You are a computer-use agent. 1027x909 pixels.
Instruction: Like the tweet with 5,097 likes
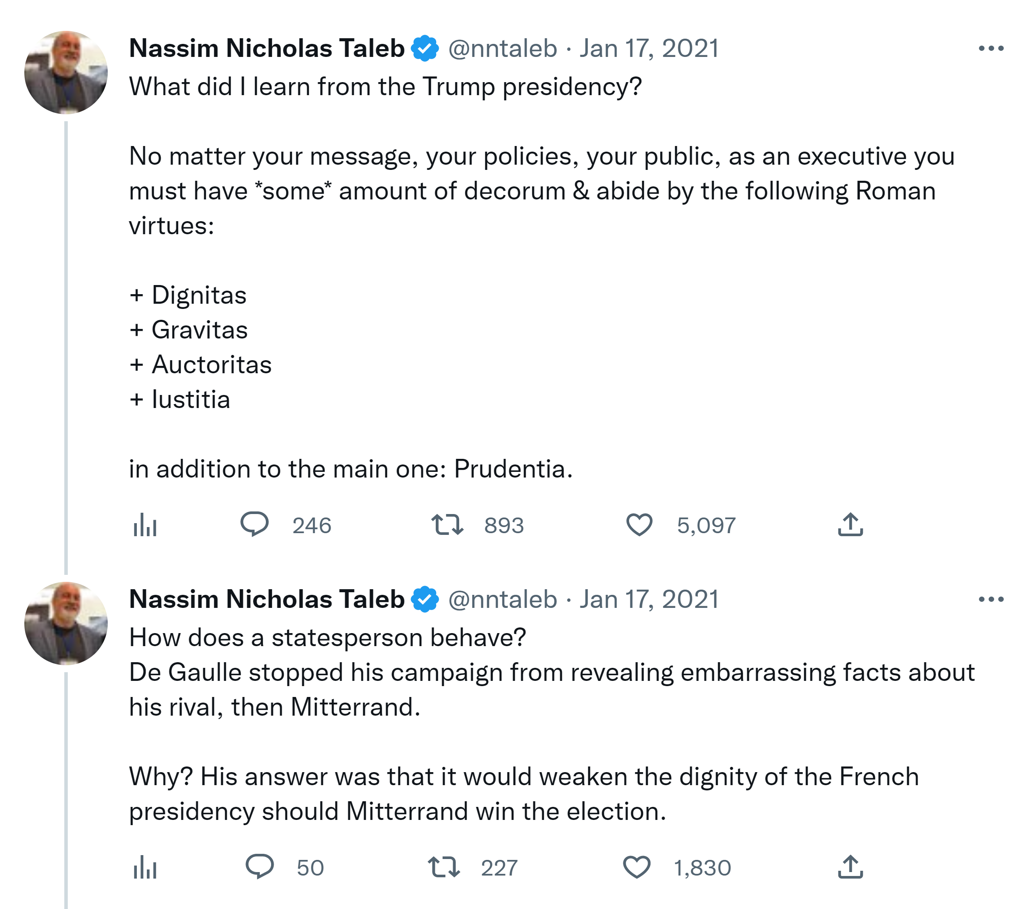click(x=639, y=524)
